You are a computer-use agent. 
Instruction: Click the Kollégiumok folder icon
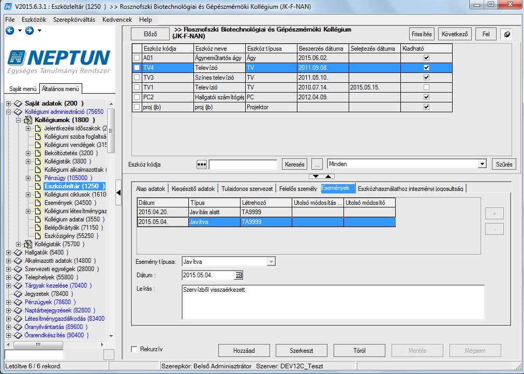[28, 120]
